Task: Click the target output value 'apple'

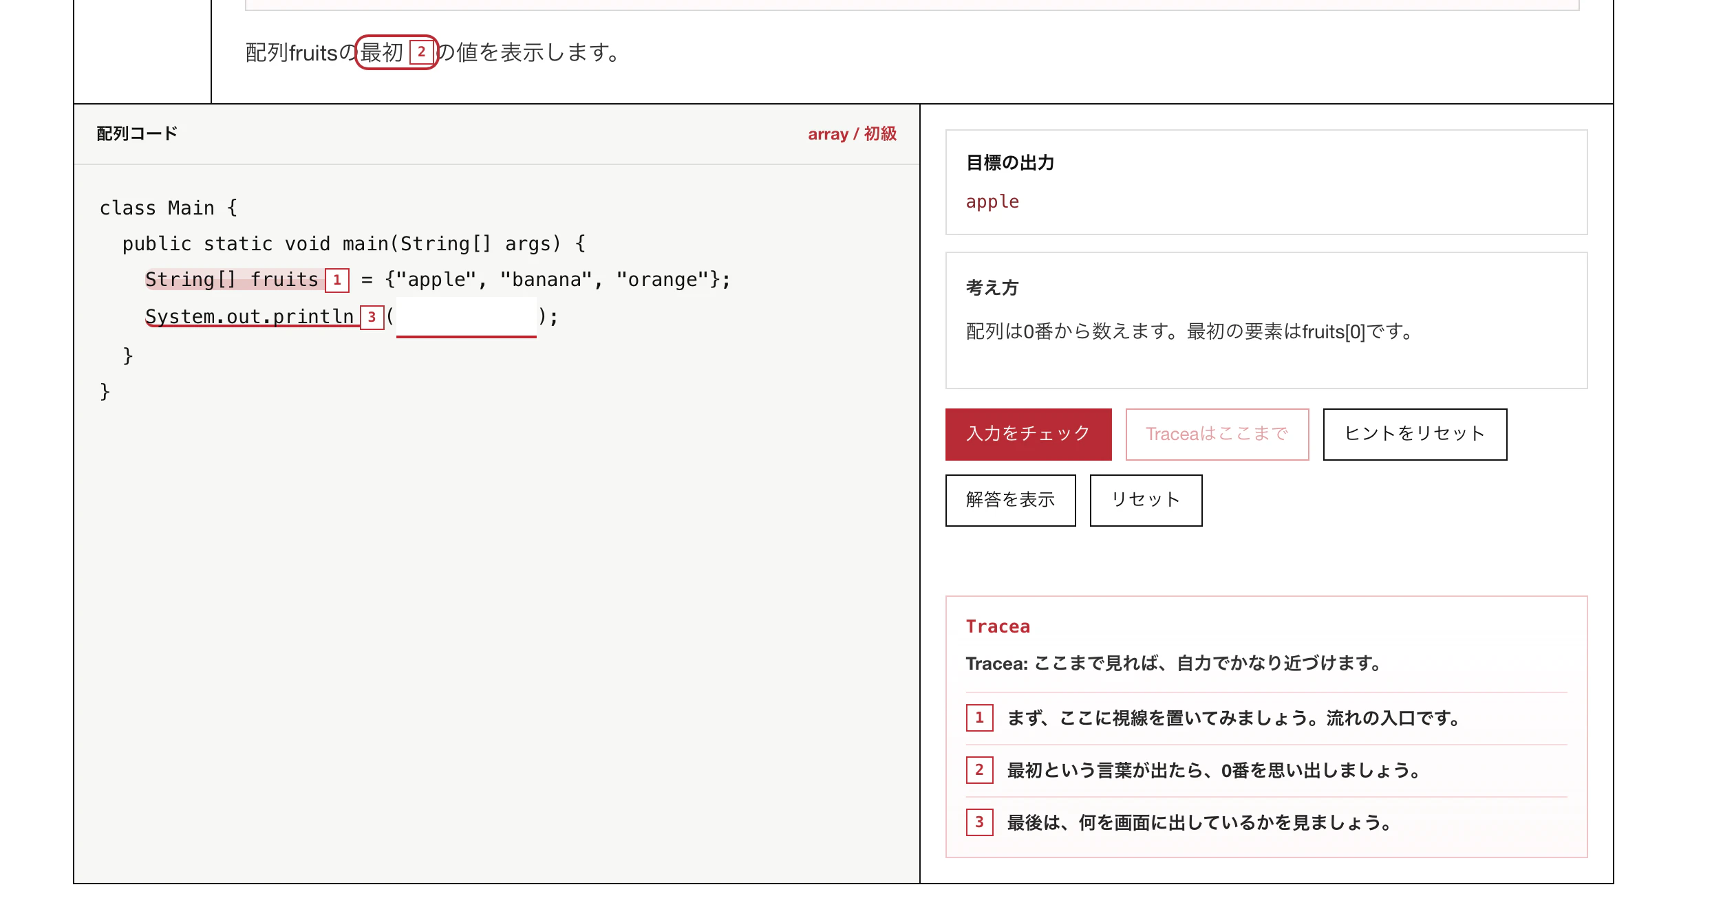Action: (992, 202)
